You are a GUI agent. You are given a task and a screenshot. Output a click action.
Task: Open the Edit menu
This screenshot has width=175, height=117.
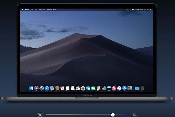(x=36, y=10)
